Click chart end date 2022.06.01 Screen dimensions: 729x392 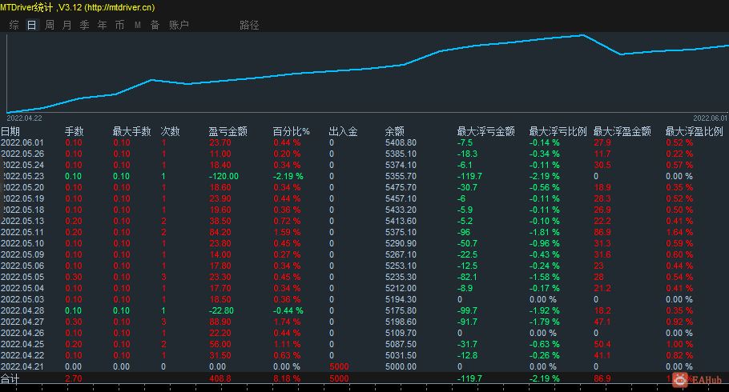click(711, 118)
